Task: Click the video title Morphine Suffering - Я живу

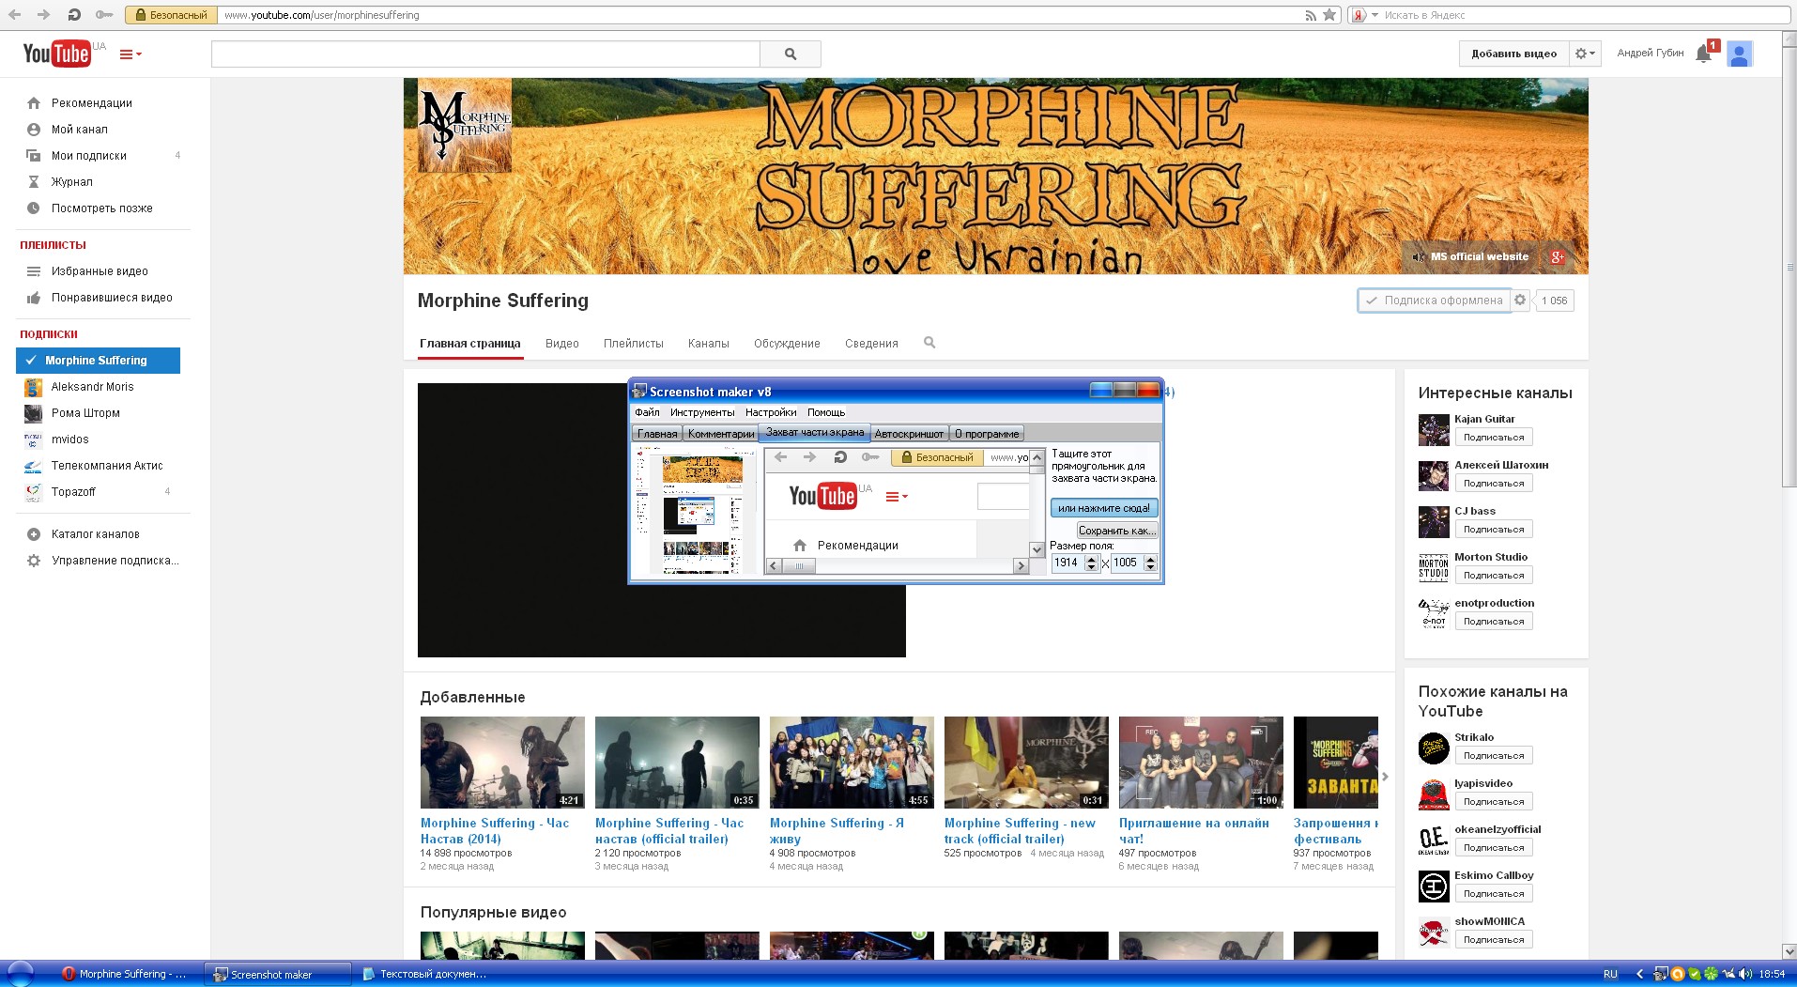Action: [837, 831]
